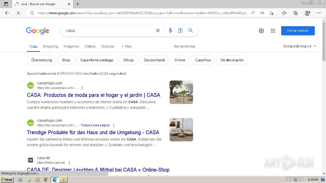The image size is (326, 183).
Task: Open CASA: Productos de moda result
Action: point(93,95)
